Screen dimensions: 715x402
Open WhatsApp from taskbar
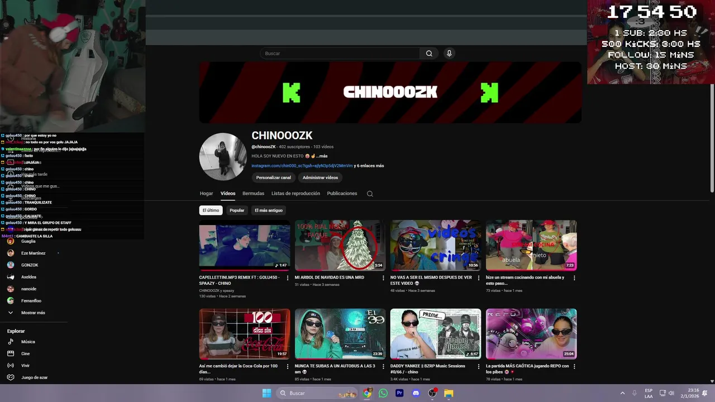tap(383, 393)
